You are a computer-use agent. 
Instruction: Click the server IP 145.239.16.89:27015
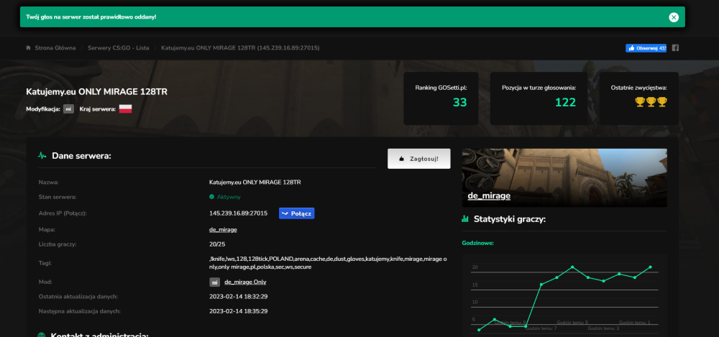click(238, 213)
